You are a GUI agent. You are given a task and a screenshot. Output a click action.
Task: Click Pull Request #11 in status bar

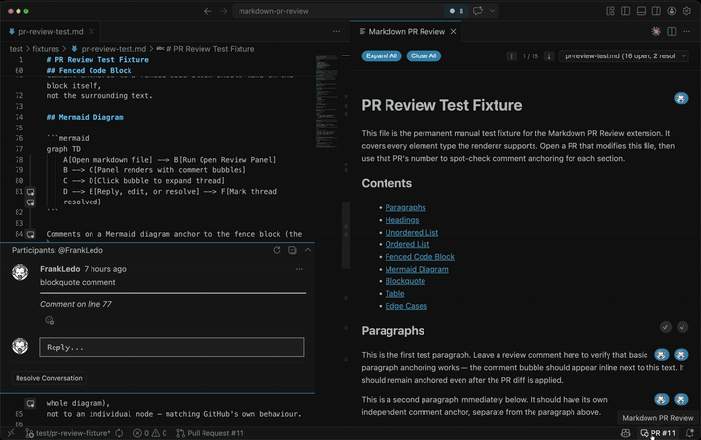point(210,433)
